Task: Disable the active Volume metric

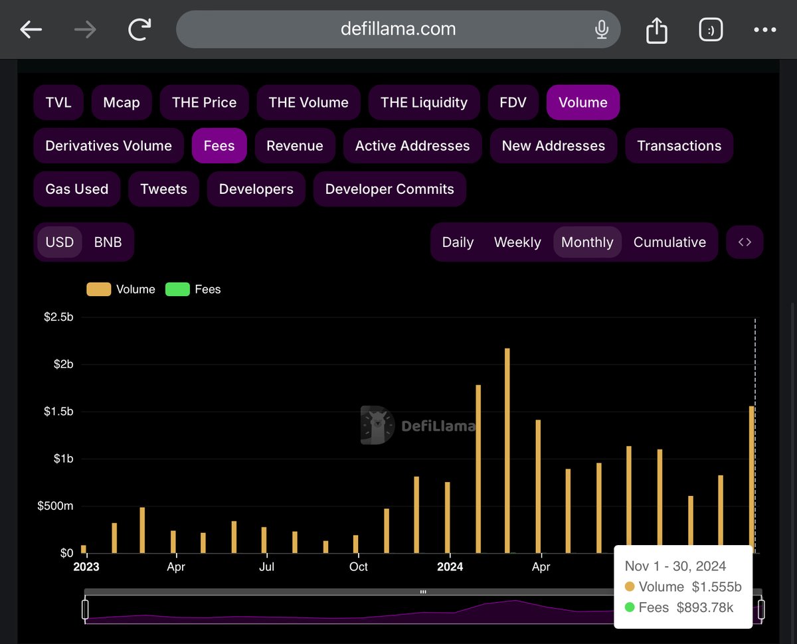Action: [583, 102]
